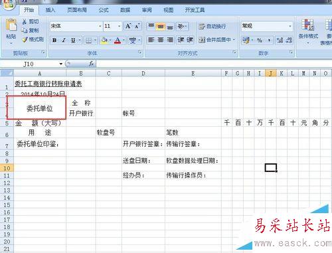Center text horizontally
332x253 pixels.
pyautogui.click(x=161, y=40)
